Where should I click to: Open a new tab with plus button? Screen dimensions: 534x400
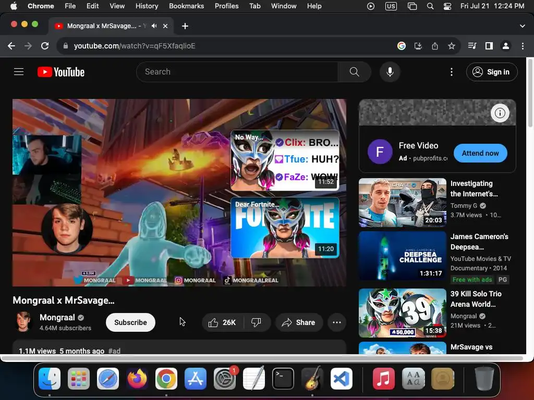coord(185,26)
